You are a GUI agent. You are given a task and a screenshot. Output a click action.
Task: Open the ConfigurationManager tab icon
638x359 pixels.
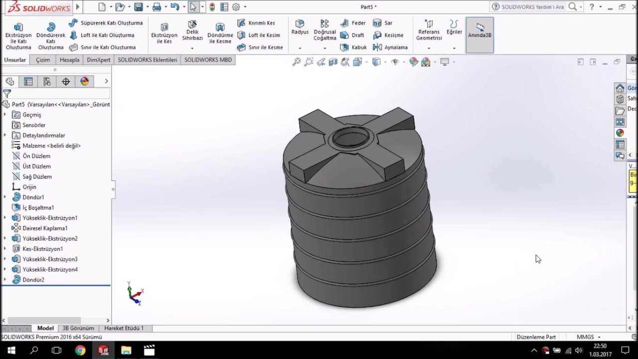click(x=47, y=81)
